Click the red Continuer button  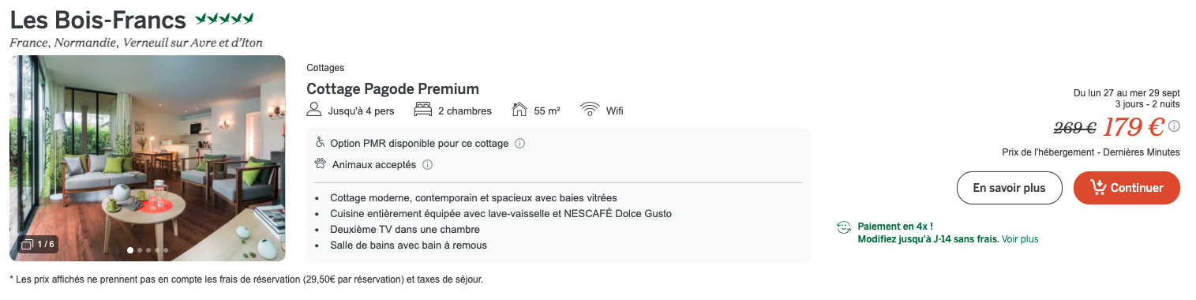click(1127, 188)
